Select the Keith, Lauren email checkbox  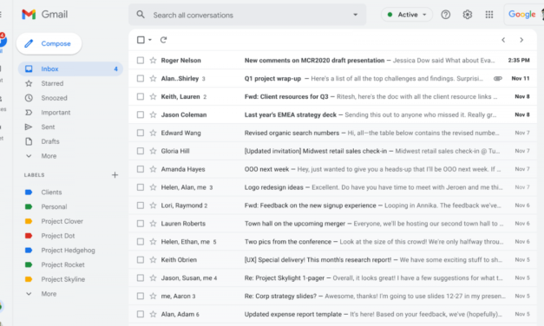(141, 96)
